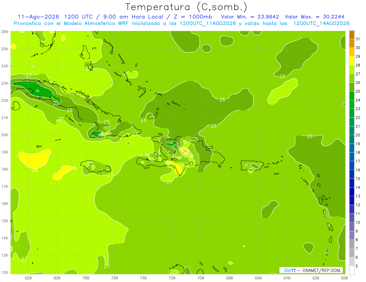Click the longitude axis label 60W
This screenshot has width=366, height=282.
(x=345, y=278)
